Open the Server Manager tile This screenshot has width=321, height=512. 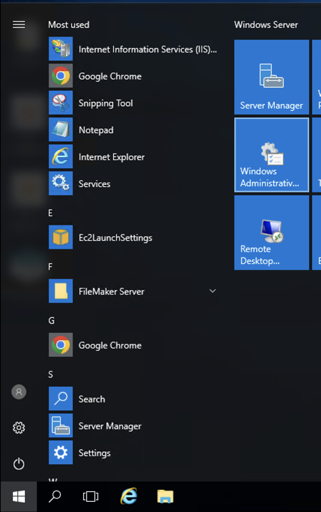(271, 77)
